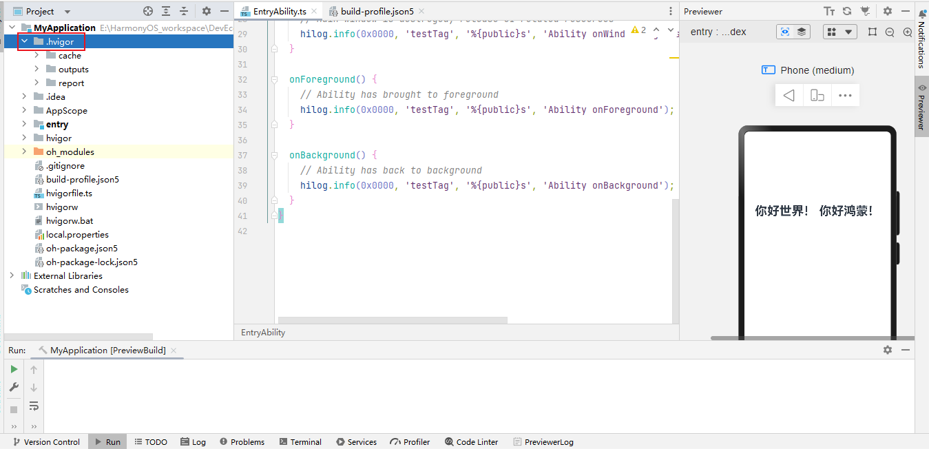Screen dimensions: 929x449
Task: Open the Terminal tool window
Action: click(300, 442)
